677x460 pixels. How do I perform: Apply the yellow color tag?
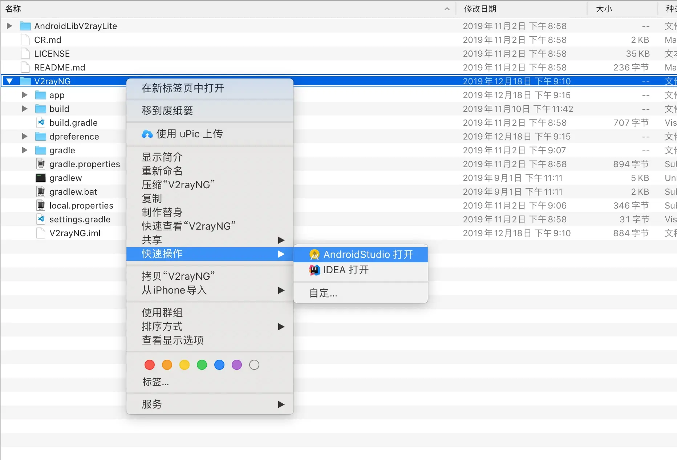185,365
